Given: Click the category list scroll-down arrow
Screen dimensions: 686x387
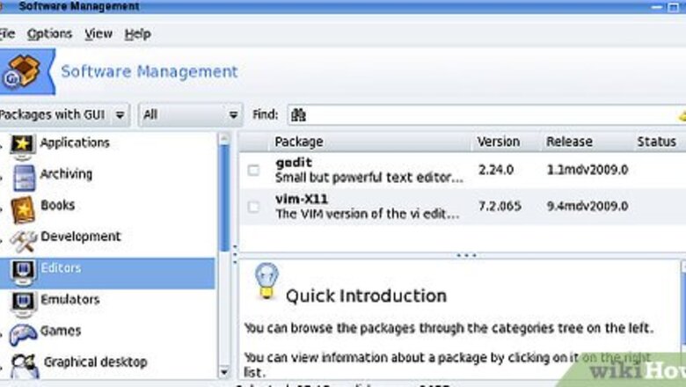Looking at the screenshot, I should [x=224, y=372].
